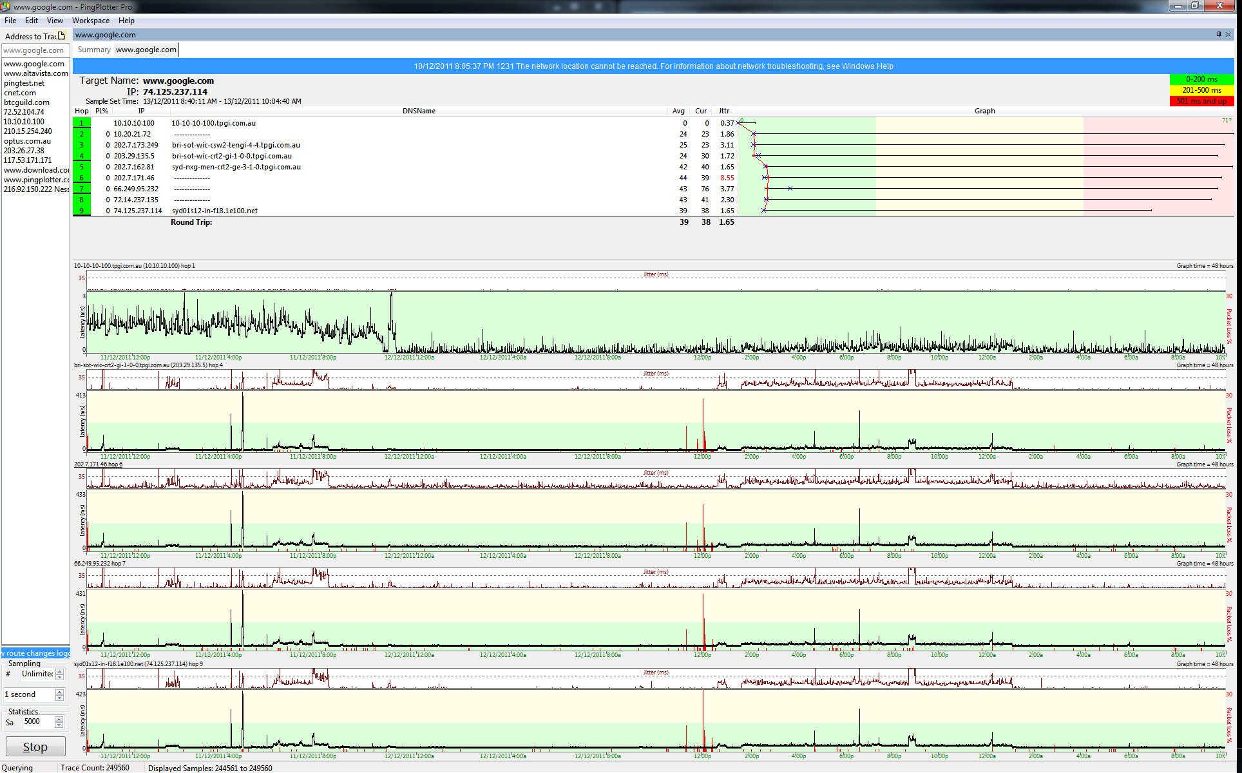Switch to the Summary tab

click(x=94, y=50)
